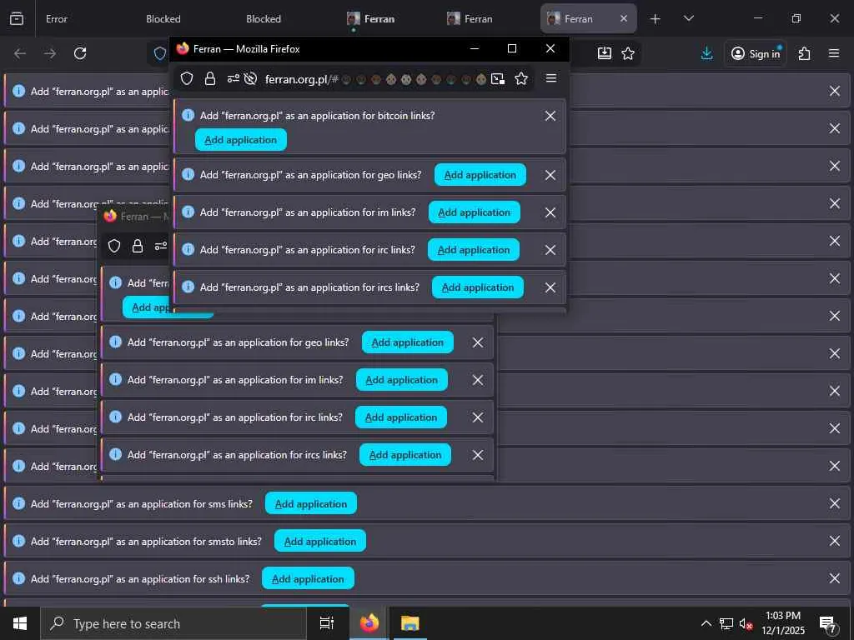Click info icon beside sms links notification

tap(18, 503)
